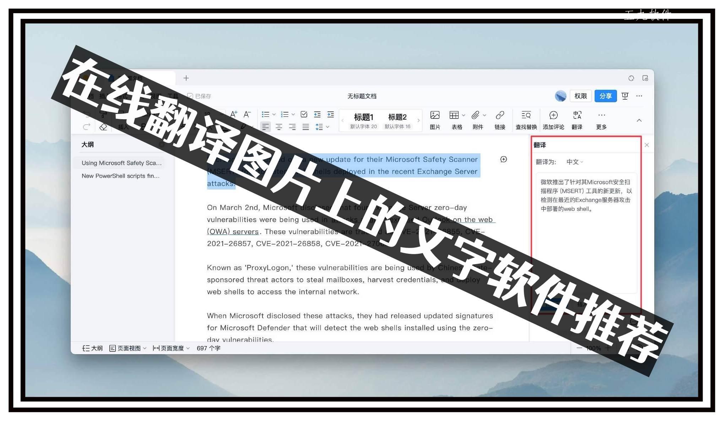This screenshot has width=725, height=422.
Task: Open the 工具 menu
Action: tap(173, 96)
